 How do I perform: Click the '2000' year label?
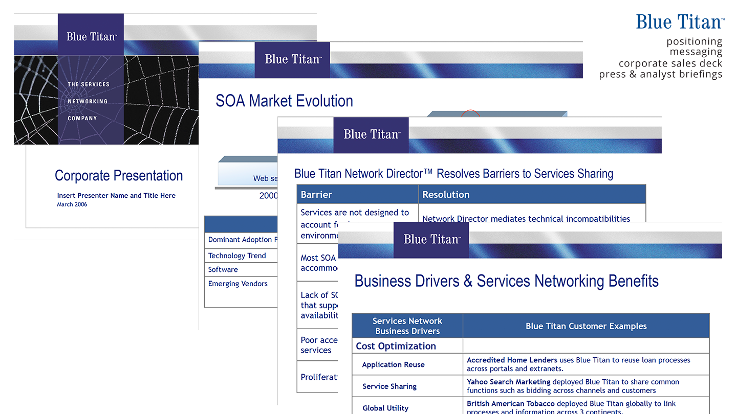[x=269, y=196]
